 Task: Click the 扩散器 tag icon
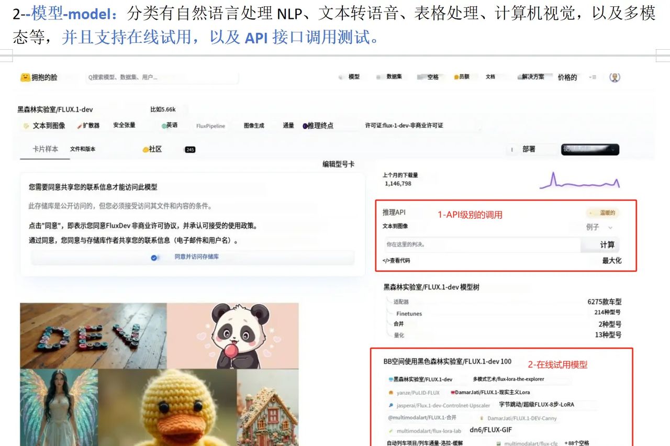[80, 126]
